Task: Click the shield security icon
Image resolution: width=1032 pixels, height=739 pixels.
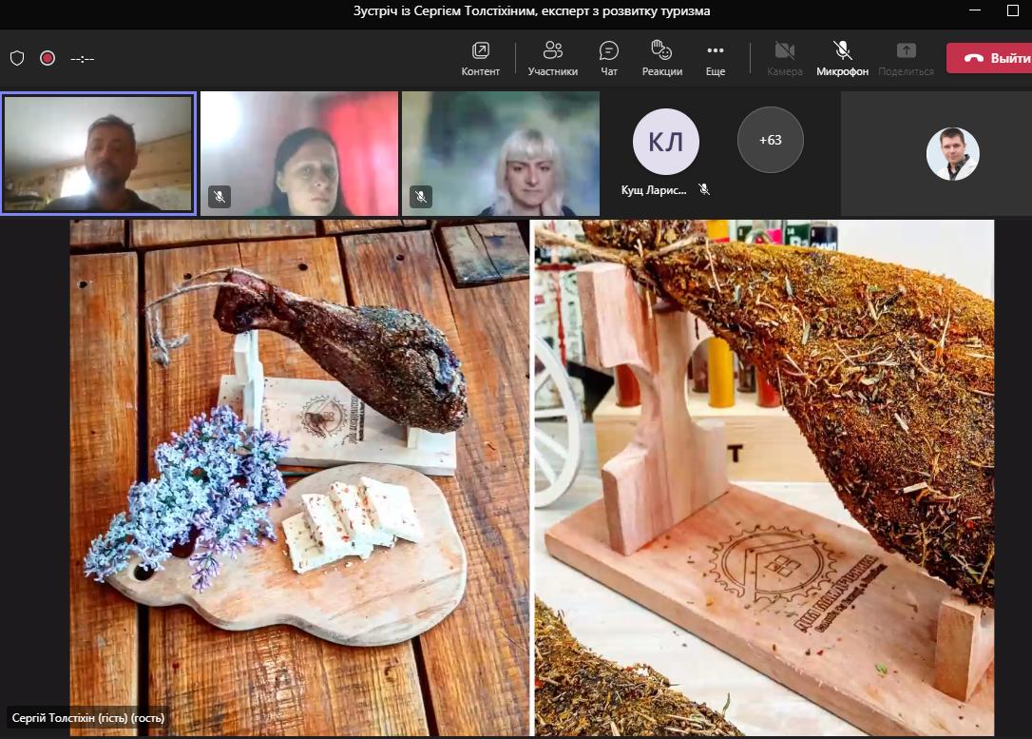Action: [x=17, y=58]
